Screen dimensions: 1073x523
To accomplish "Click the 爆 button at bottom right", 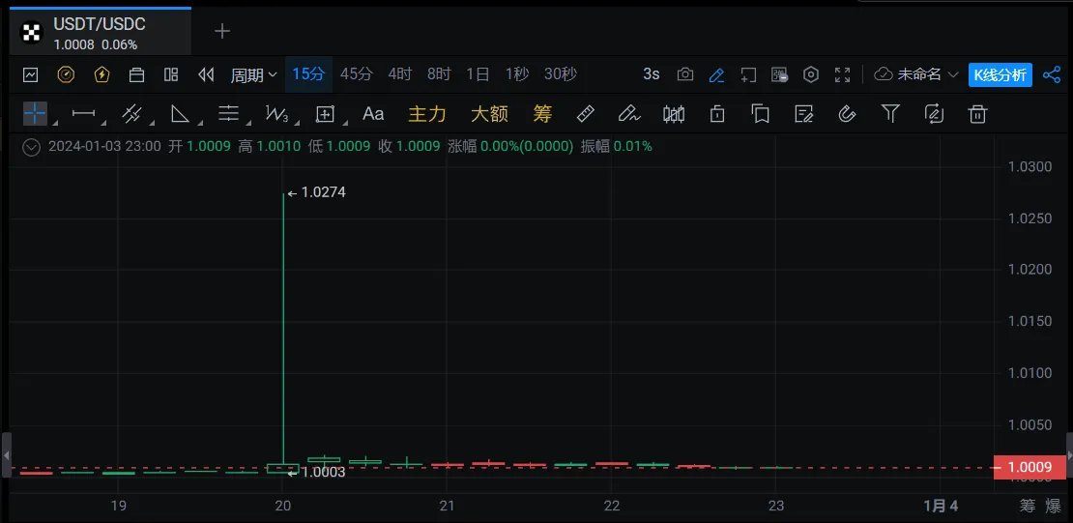I will click(1053, 506).
